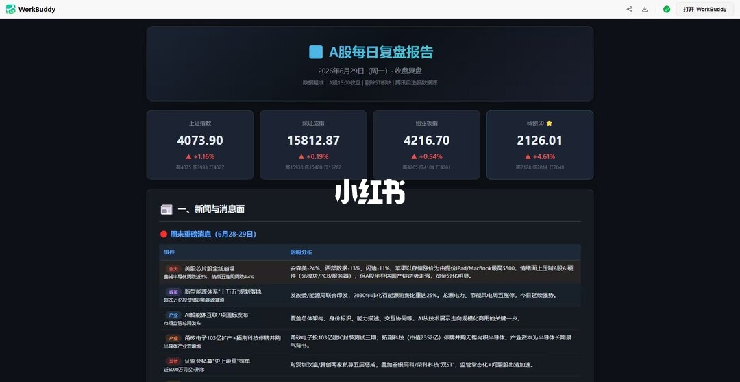Click the 一、新闻与消息面 section heading
The width and height of the screenshot is (740, 382).
[x=211, y=209]
